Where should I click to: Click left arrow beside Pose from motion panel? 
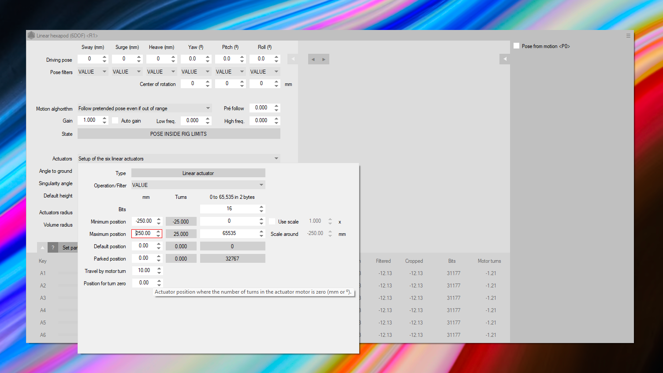505,59
